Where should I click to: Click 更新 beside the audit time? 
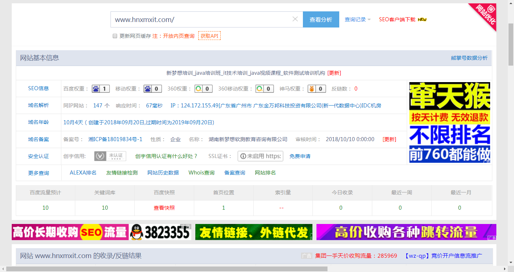(x=389, y=139)
